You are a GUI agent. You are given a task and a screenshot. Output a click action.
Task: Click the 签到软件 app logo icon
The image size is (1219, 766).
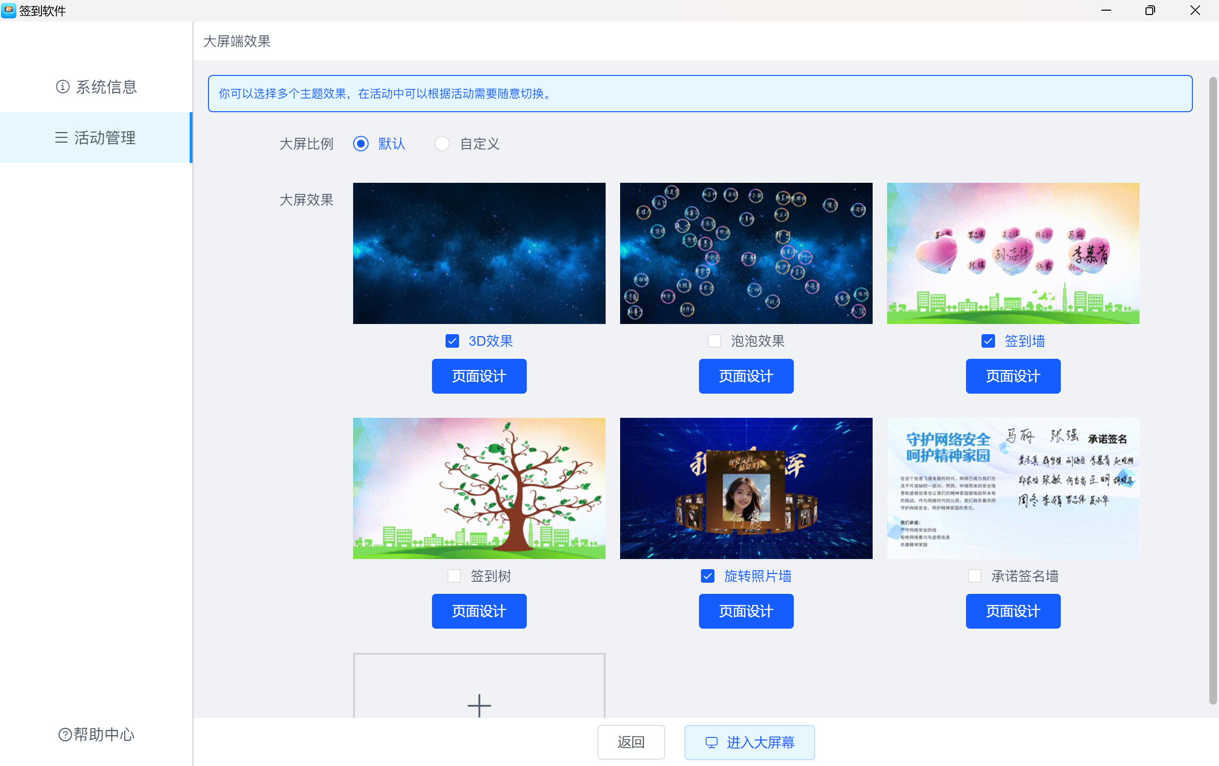click(9, 10)
